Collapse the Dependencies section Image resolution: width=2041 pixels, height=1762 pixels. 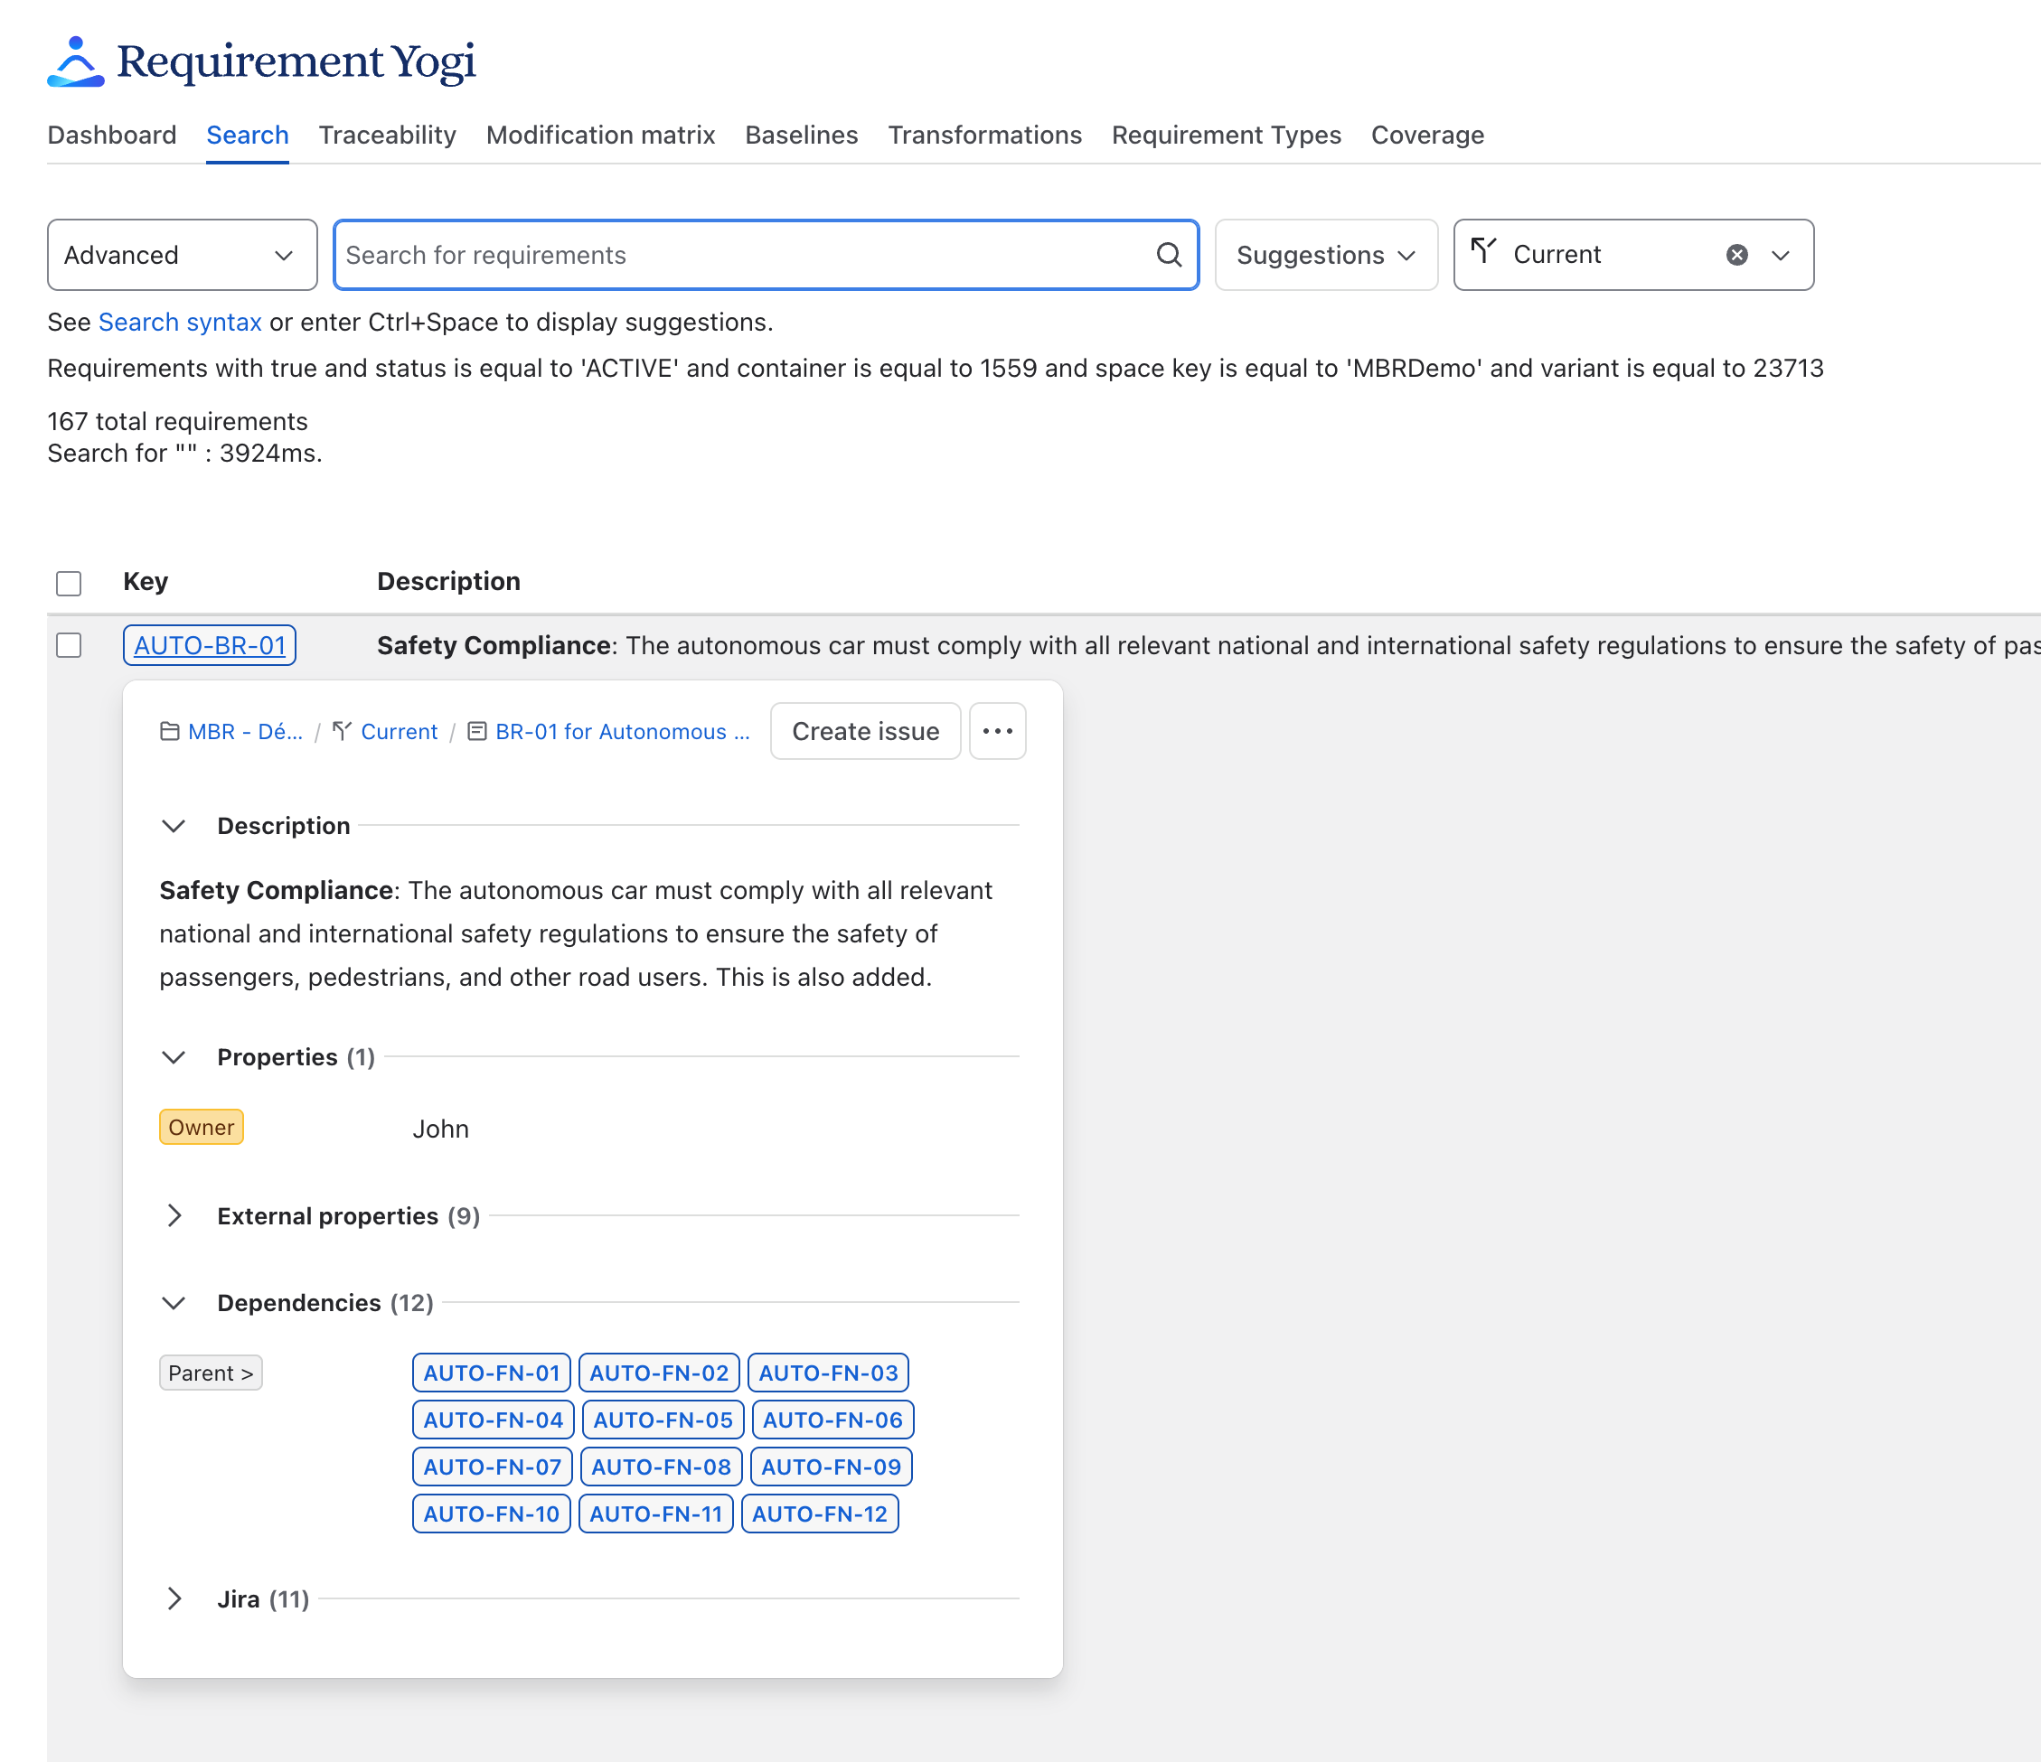coord(174,1303)
